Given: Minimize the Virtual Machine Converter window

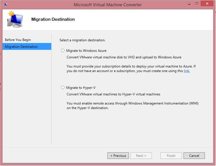Looking at the screenshot, I should (x=189, y=4).
